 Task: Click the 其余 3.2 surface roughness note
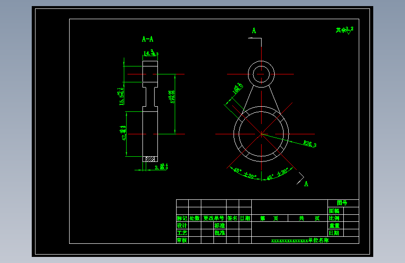[x=344, y=30]
